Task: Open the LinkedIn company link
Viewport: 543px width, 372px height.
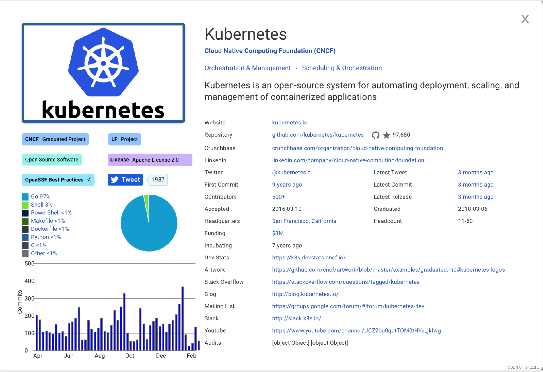Action: click(x=348, y=160)
